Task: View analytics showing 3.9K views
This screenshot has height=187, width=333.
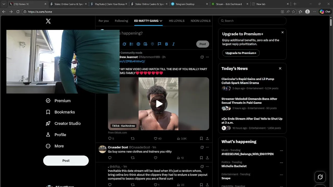Action: tap(182, 139)
